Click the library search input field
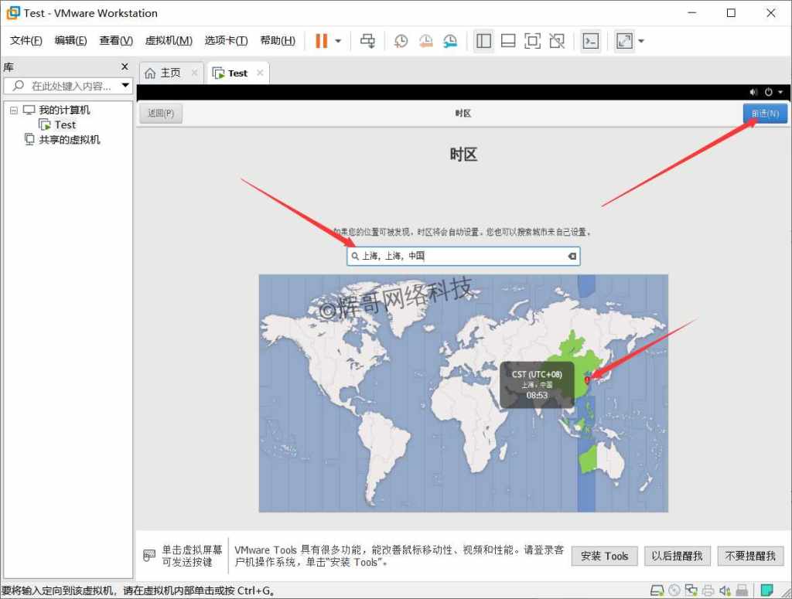792x599 pixels. pos(68,86)
